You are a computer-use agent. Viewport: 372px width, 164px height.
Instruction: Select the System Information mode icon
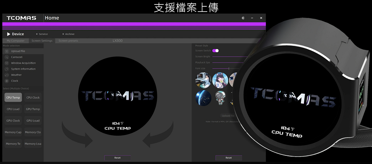tap(7, 69)
